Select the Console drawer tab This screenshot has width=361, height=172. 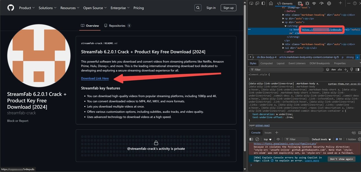[256, 133]
